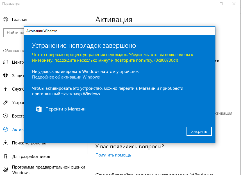Open Центр обновления sync icon in sidebar

pos(6,62)
